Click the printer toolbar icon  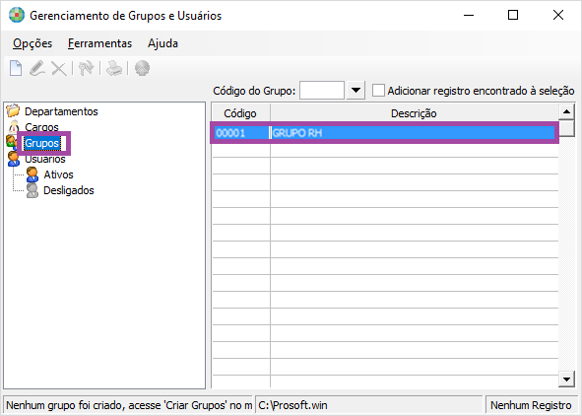click(x=114, y=68)
